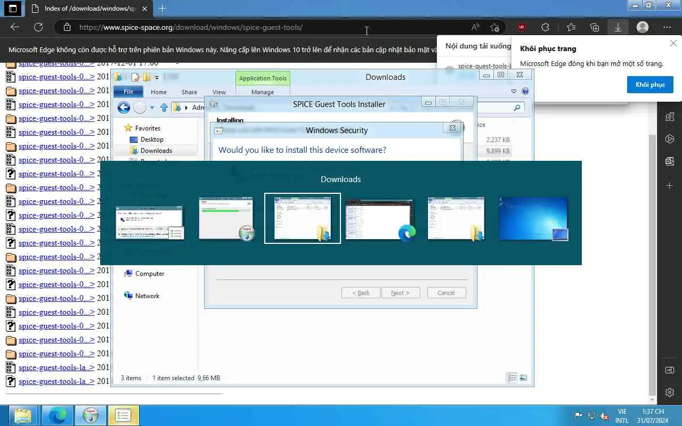Add an app to Edge sidebar
Viewport: 682px width, 426px height.
pyautogui.click(x=670, y=186)
